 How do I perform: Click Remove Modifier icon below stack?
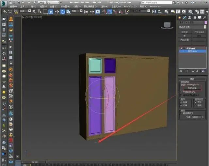(x=197, y=71)
